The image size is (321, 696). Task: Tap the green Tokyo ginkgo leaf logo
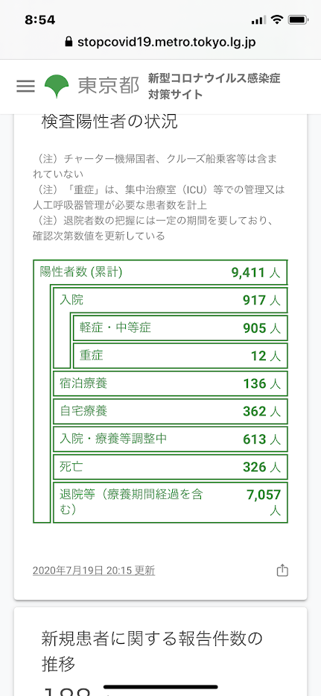click(57, 86)
